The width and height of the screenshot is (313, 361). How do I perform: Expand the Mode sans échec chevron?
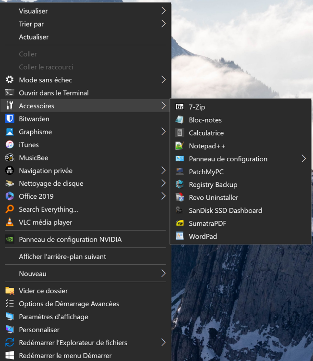point(163,79)
